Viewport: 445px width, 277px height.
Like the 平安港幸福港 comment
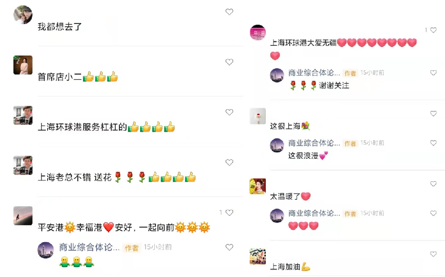(x=230, y=213)
